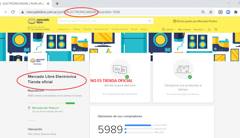Click Mis compras link
This screenshot has height=138, width=240.
click(x=184, y=29)
